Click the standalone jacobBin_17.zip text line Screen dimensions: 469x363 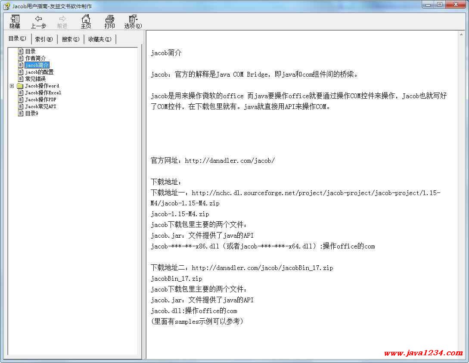pyautogui.click(x=177, y=279)
